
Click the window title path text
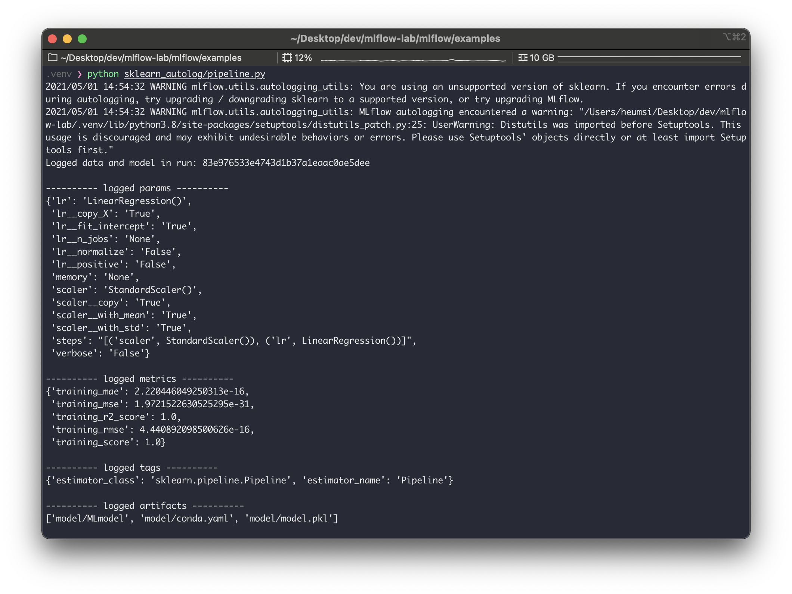tap(395, 38)
